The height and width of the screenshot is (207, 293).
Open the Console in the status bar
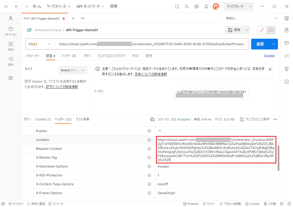click(56, 204)
